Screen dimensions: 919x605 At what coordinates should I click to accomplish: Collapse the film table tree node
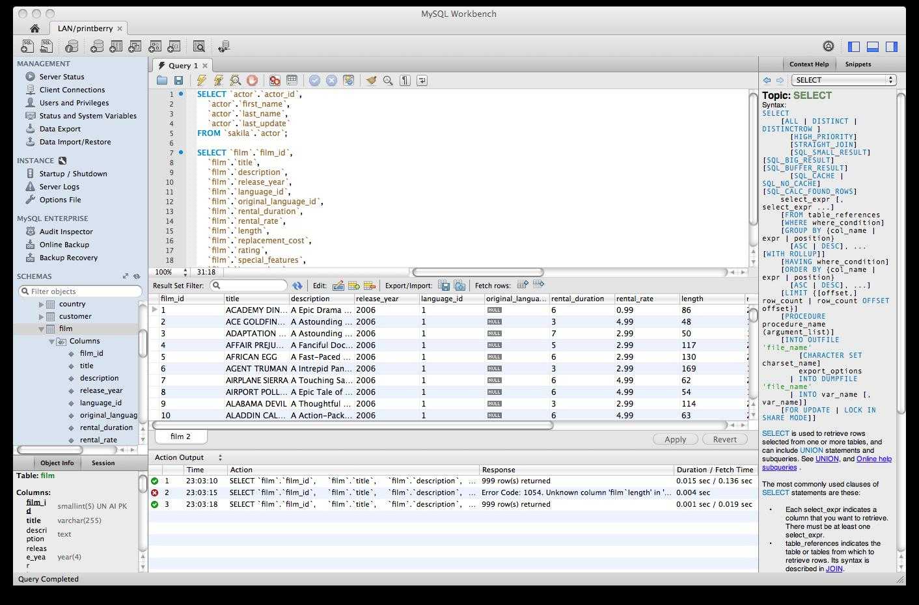point(41,329)
